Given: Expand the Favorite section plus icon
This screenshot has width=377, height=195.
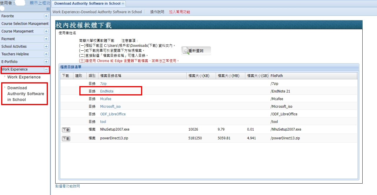Looking at the screenshot, I should click(46, 16).
